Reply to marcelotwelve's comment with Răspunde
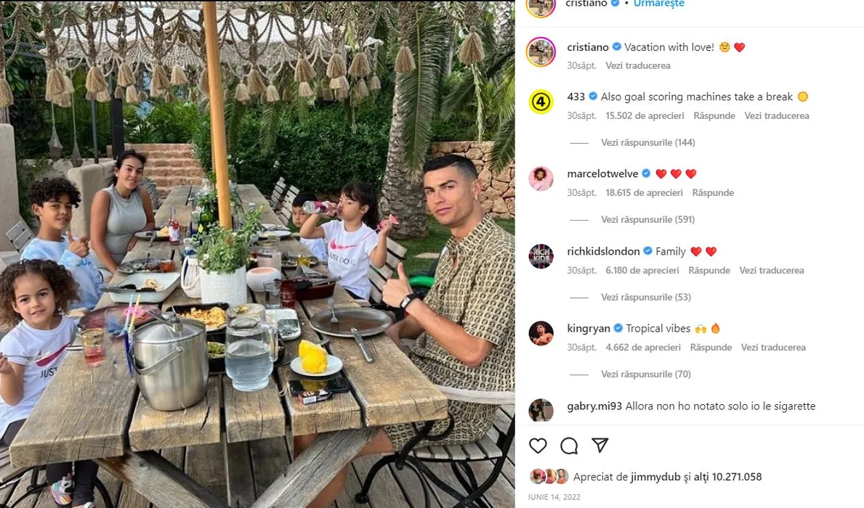The image size is (864, 508). [x=713, y=192]
